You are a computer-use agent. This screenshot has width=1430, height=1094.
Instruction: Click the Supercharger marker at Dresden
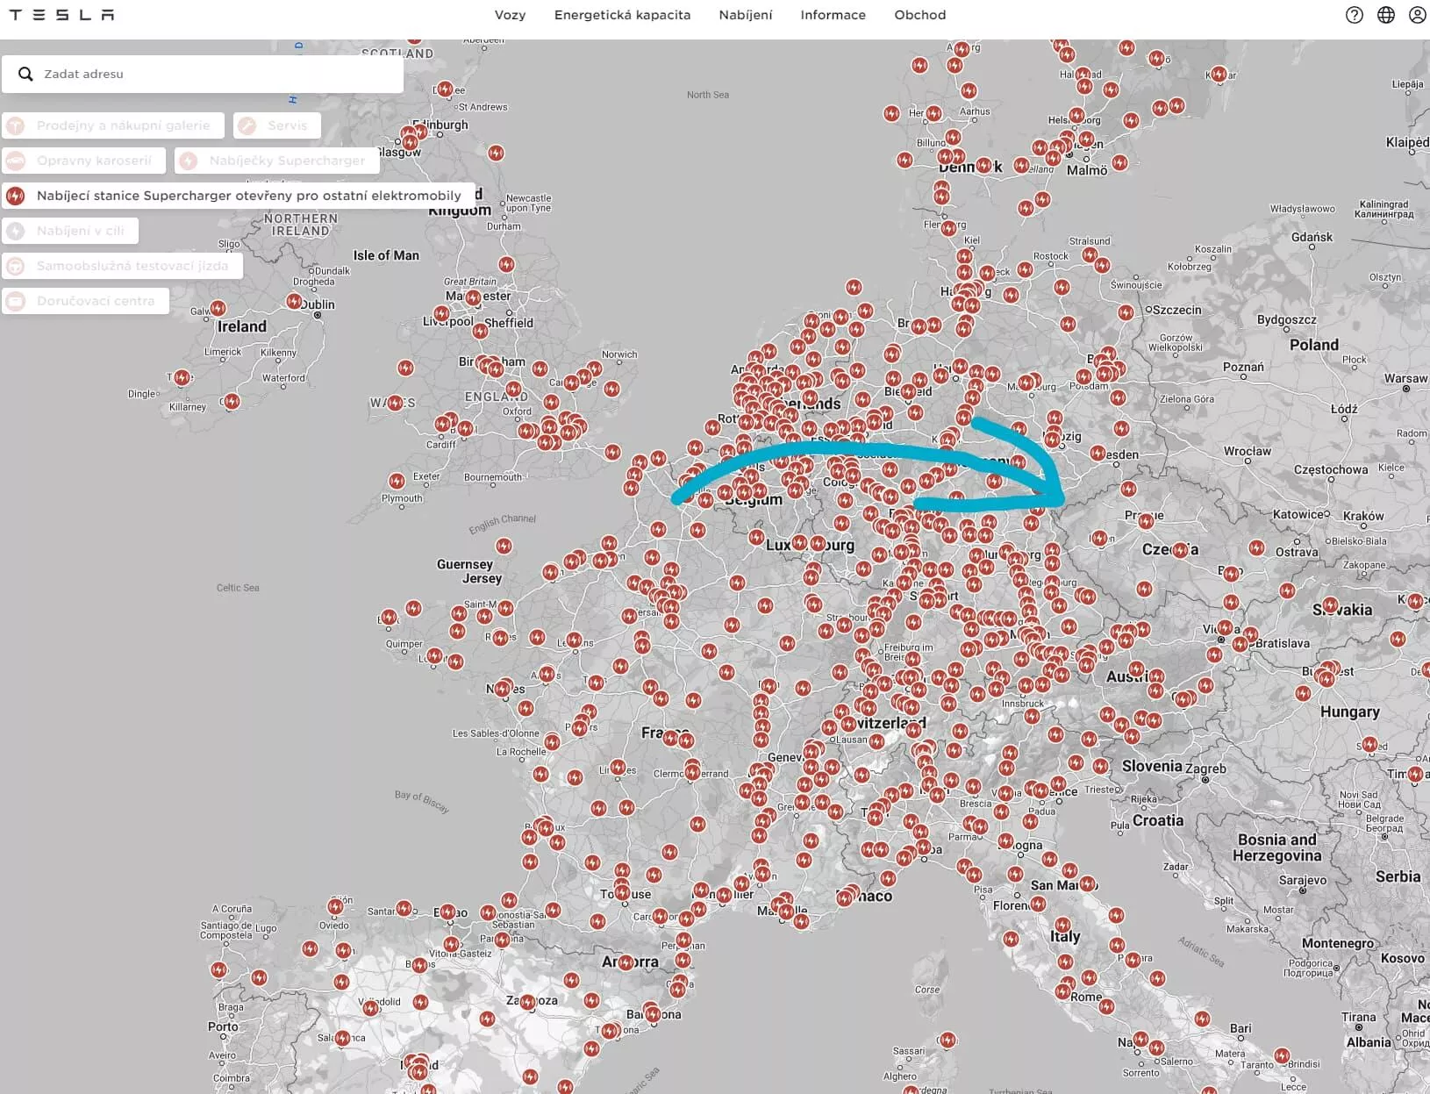tap(1098, 453)
